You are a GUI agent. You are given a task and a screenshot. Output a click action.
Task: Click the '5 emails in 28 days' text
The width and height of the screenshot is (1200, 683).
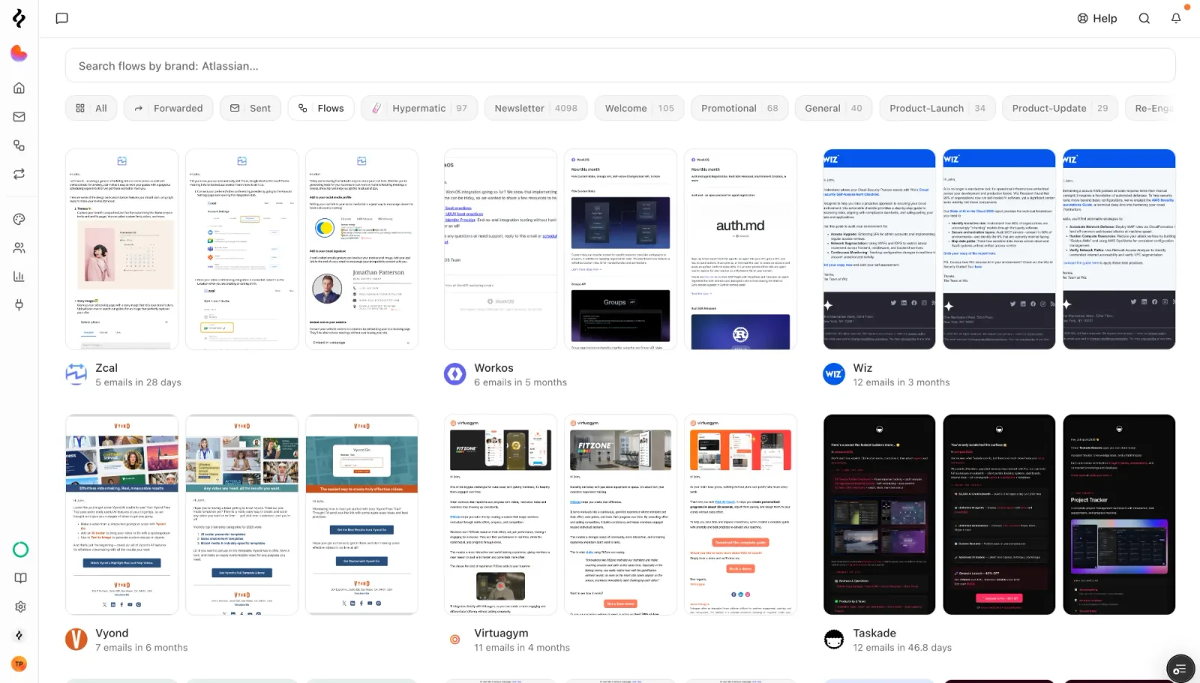coord(138,382)
